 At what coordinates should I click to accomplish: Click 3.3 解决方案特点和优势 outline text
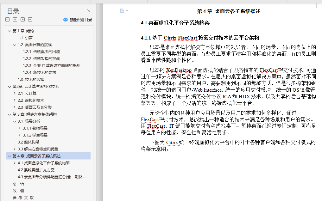[x=38, y=149]
